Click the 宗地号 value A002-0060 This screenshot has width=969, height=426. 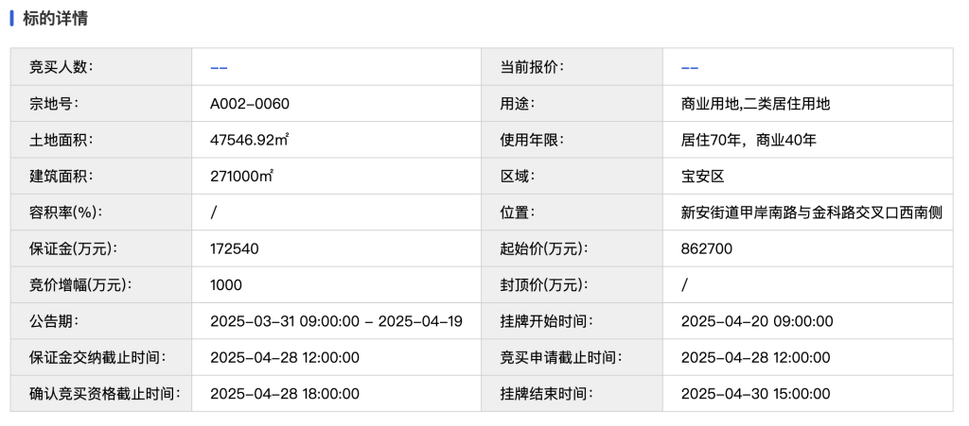250,104
